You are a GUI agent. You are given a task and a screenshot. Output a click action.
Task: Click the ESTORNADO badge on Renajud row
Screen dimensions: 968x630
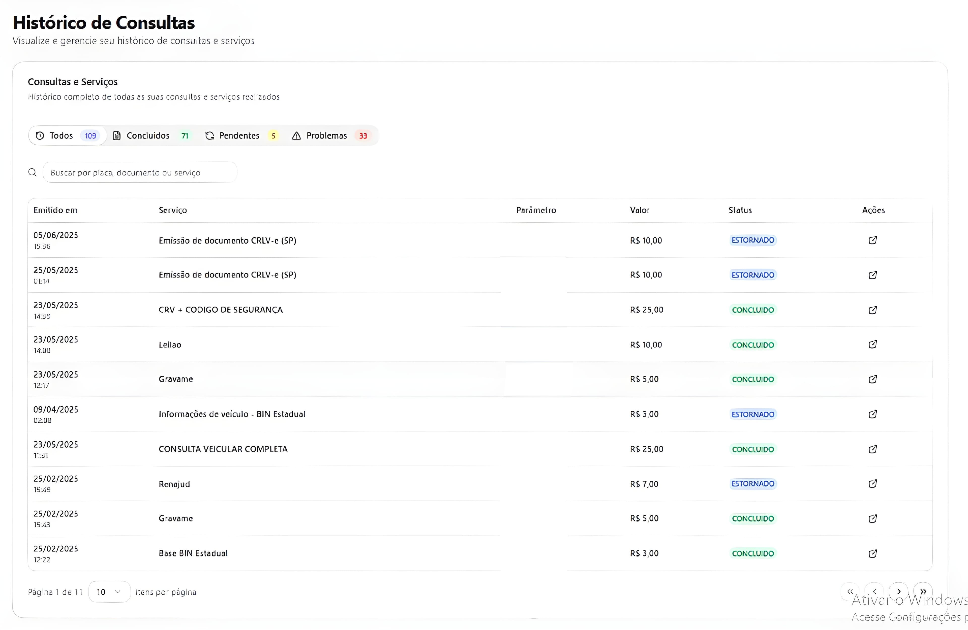(752, 484)
